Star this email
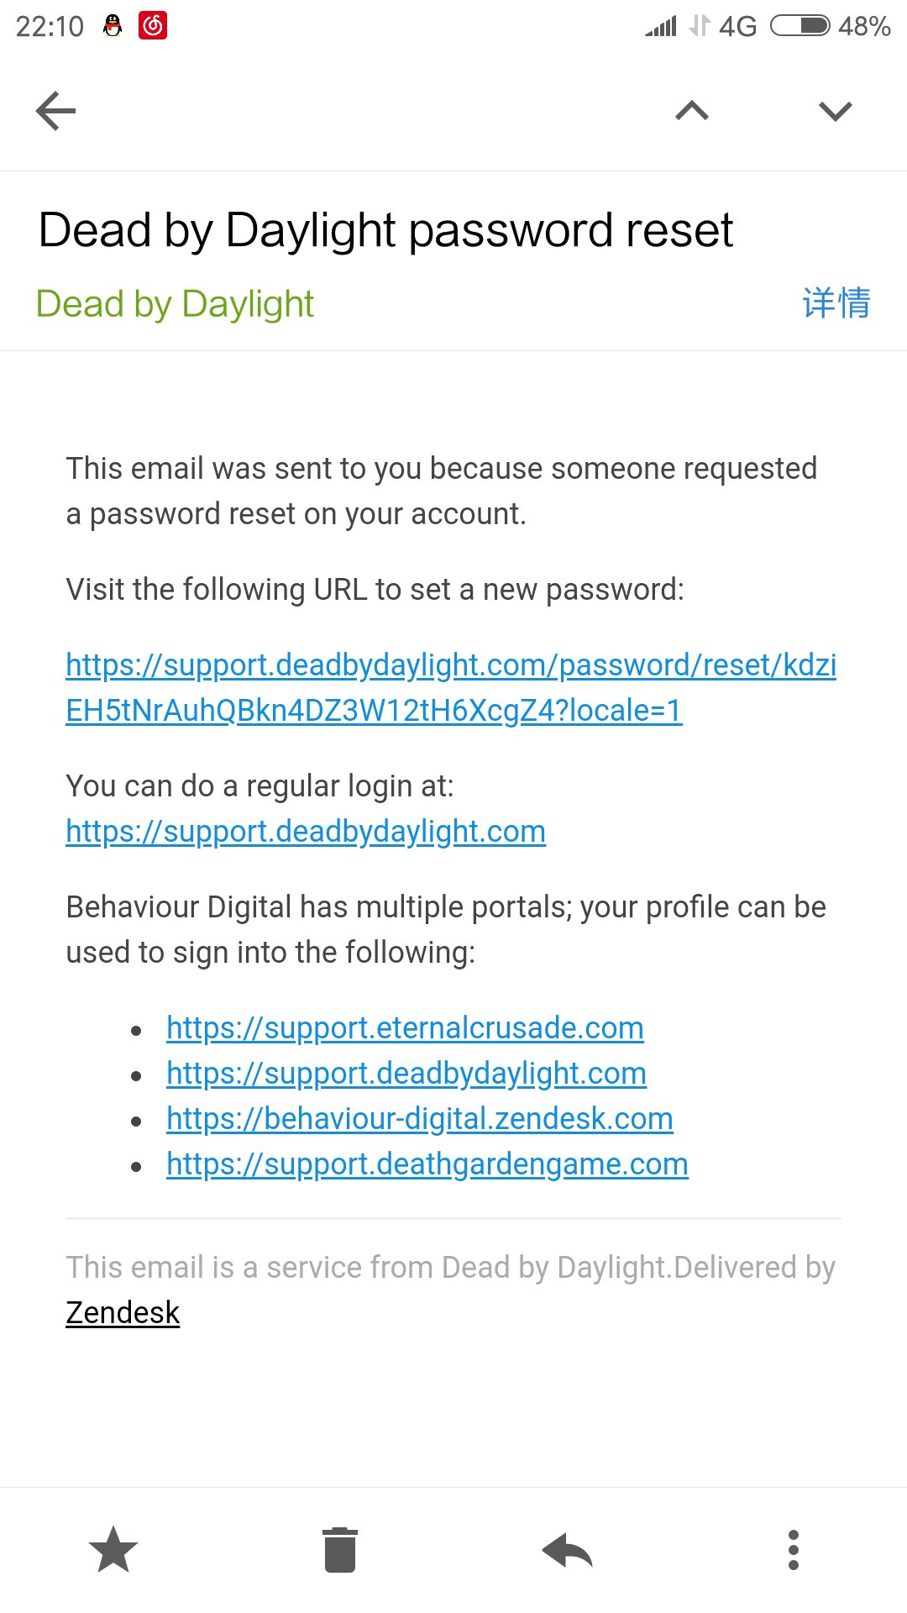This screenshot has width=907, height=1613. [113, 1550]
